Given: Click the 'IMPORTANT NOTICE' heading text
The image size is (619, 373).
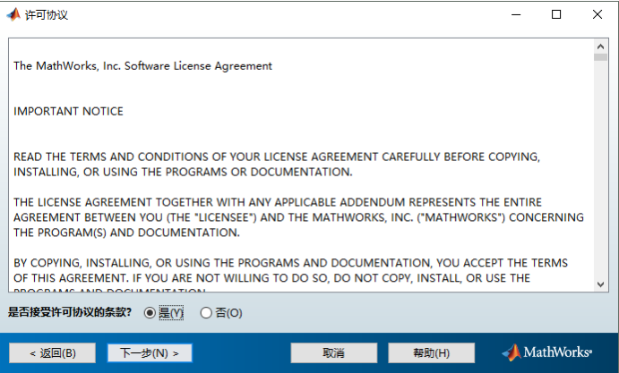Looking at the screenshot, I should point(68,111).
